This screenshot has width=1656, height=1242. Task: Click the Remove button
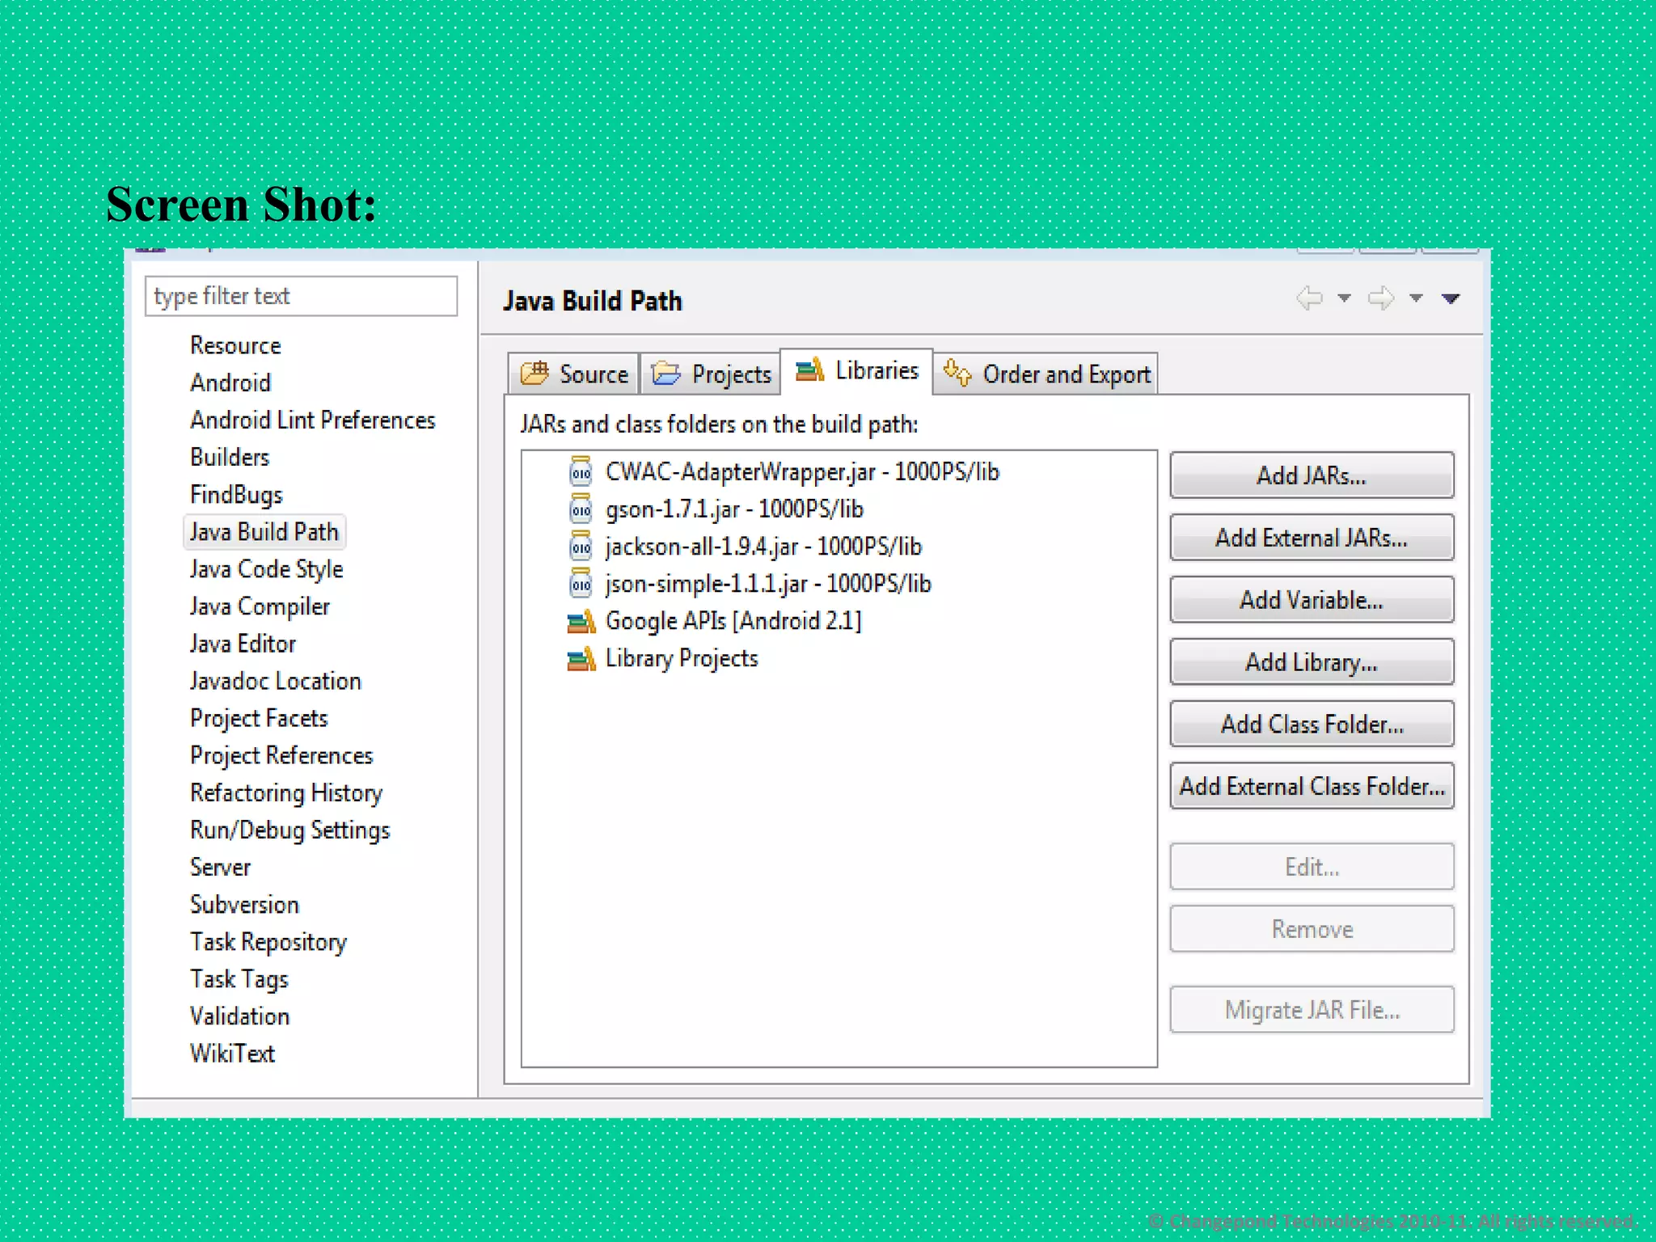click(1312, 929)
